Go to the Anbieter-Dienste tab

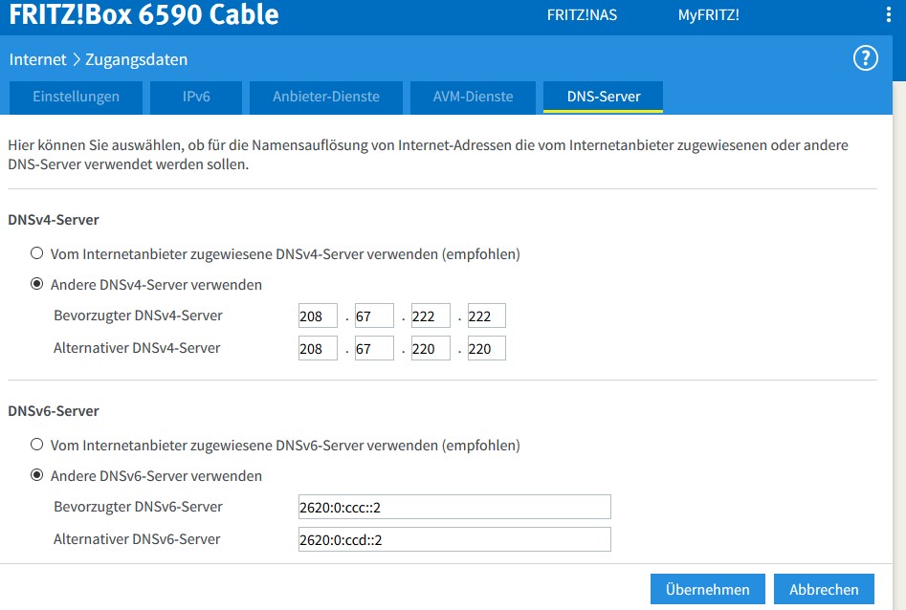[x=325, y=97]
